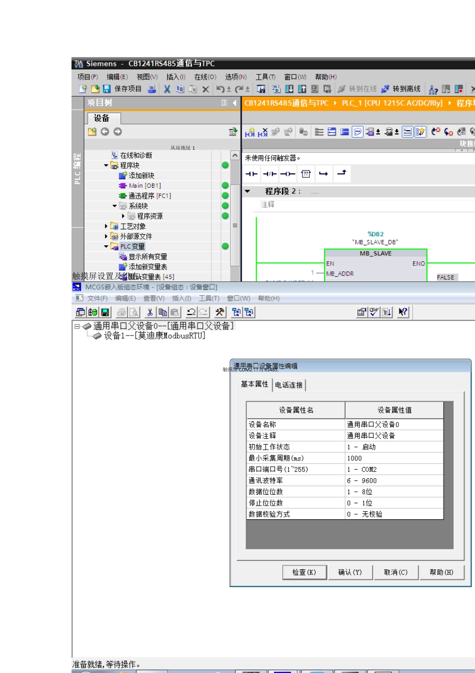Save the project with 保存项目
The image size is (475, 673).
122,89
